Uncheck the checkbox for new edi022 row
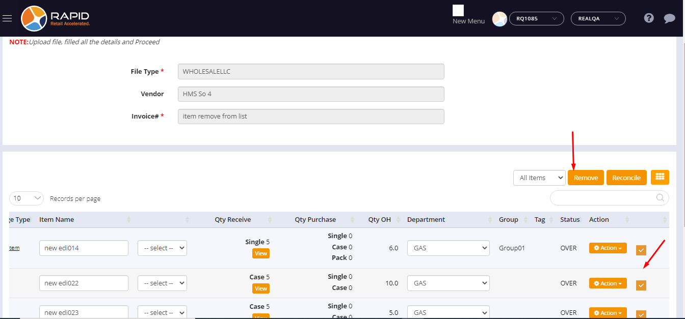685x319 pixels. coord(641,285)
